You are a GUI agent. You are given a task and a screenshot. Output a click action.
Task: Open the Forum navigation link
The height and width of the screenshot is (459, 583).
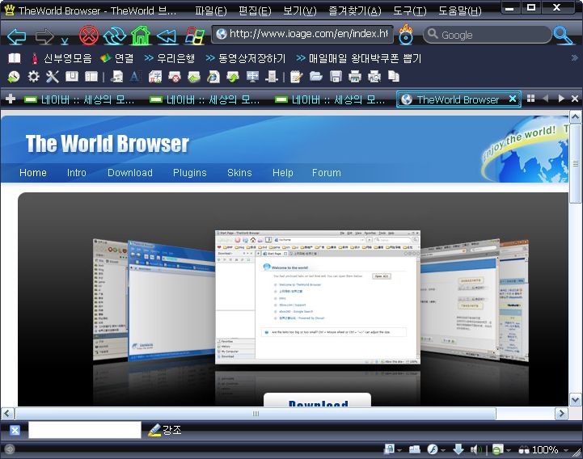327,173
